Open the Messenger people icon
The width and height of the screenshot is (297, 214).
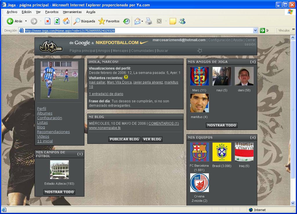182,21
